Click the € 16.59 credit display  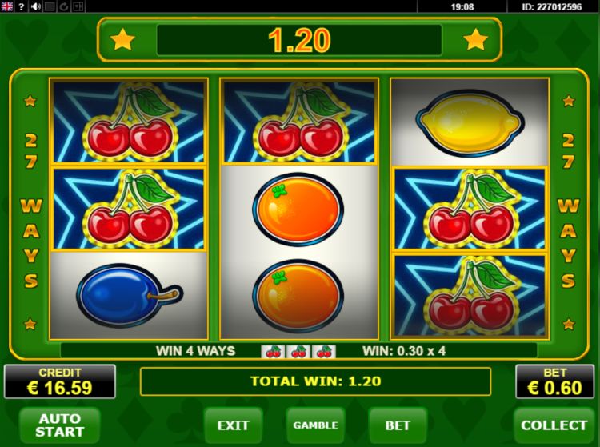pos(60,381)
